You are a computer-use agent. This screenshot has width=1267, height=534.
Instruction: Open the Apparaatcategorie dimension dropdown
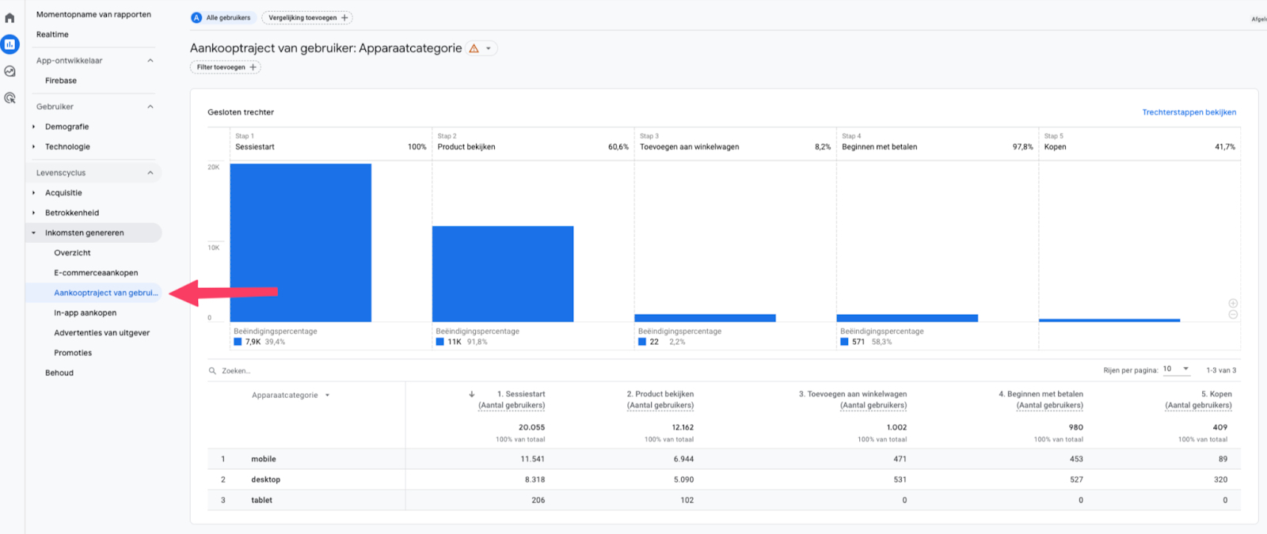click(291, 396)
